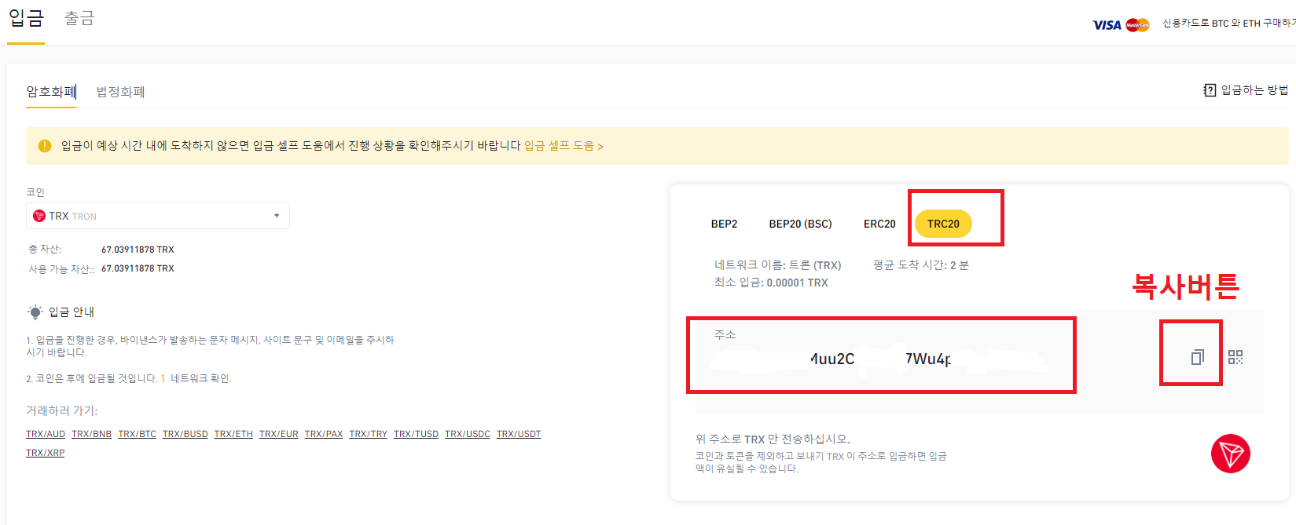Copy the deposit address with copy icon

[1197, 357]
